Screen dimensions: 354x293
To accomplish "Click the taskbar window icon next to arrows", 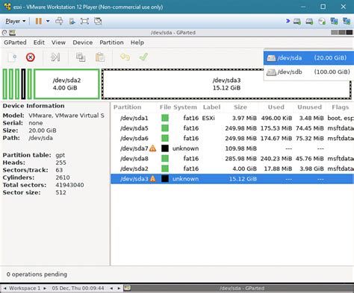I will tap(127, 289).
